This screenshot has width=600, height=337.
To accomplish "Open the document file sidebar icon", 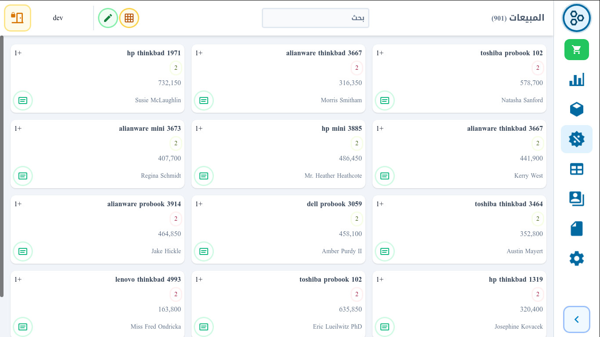I will [576, 229].
